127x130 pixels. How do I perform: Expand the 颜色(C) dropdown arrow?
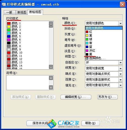point(120,23)
